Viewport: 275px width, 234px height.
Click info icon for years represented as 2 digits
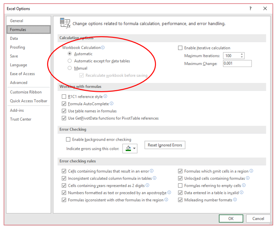(x=148, y=185)
